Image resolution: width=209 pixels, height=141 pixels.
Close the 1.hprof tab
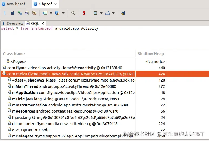tap(56, 4)
